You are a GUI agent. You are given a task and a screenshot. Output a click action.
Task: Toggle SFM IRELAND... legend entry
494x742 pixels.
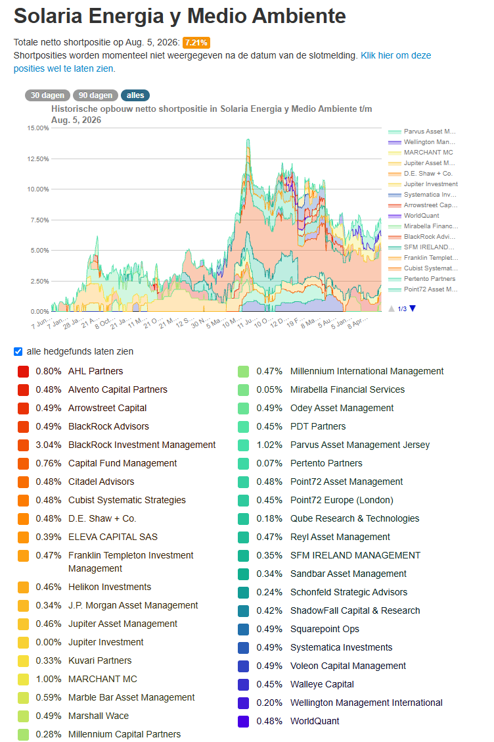pos(421,247)
